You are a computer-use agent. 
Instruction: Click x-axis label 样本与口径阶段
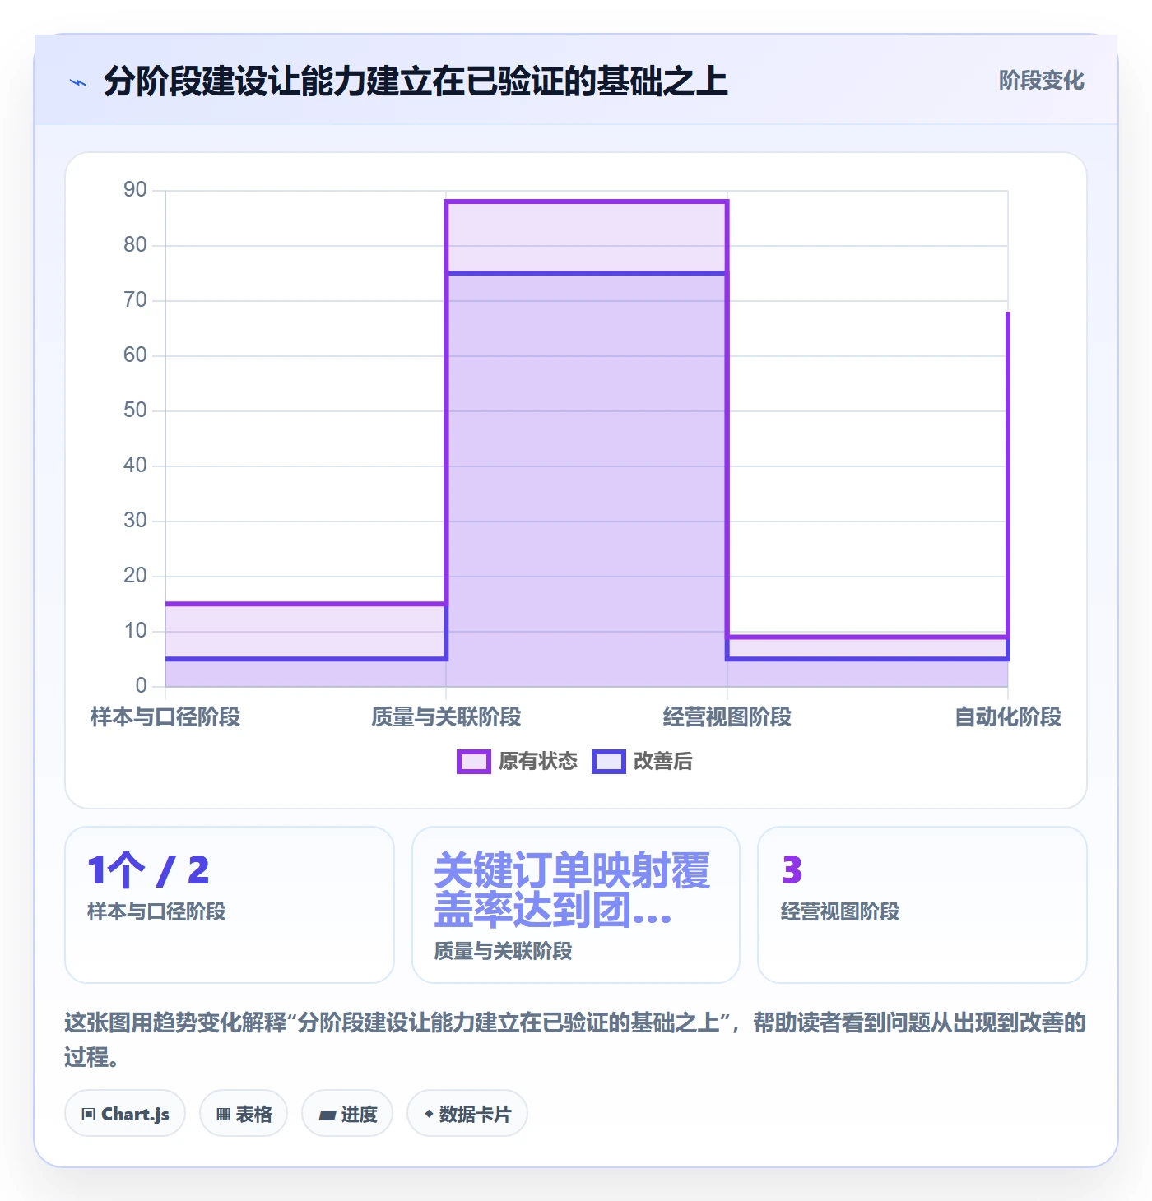point(165,717)
